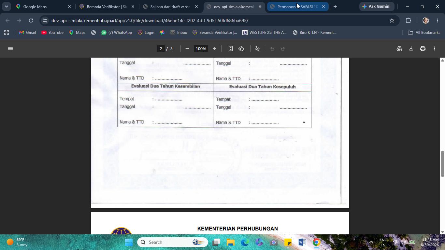
Task: Open a new browser tab
Action: [x=335, y=7]
